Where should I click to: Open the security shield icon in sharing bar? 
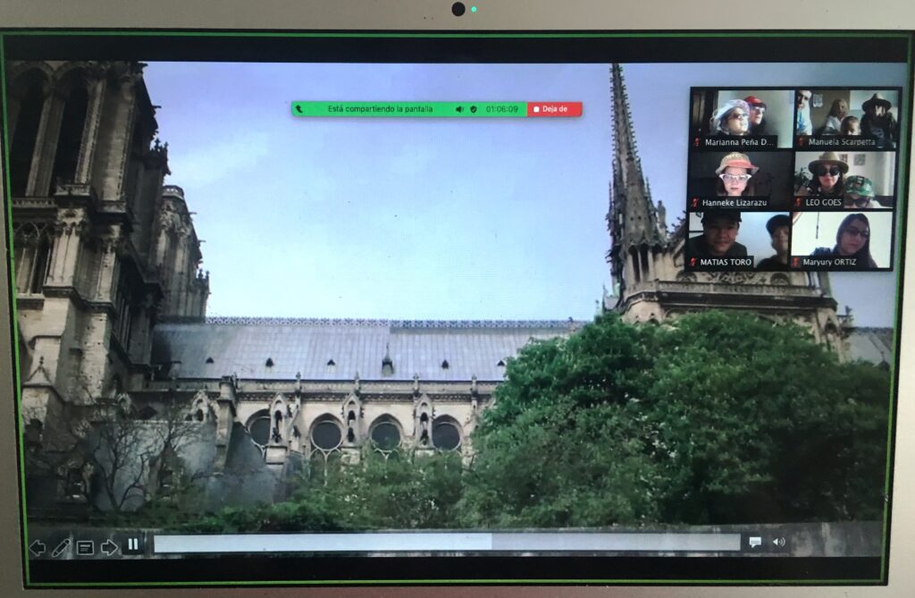click(474, 109)
